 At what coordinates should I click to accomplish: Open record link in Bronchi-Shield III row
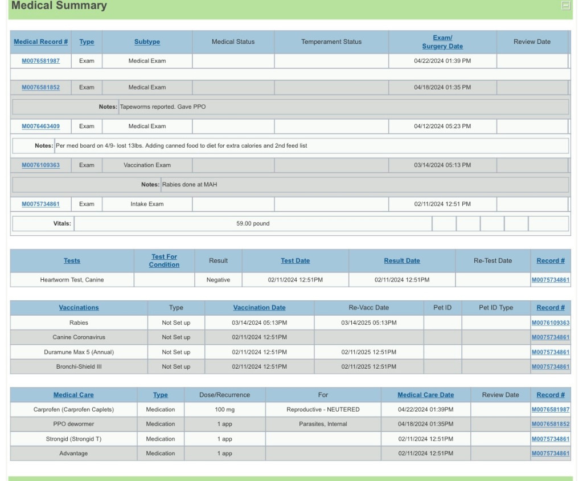tap(551, 366)
